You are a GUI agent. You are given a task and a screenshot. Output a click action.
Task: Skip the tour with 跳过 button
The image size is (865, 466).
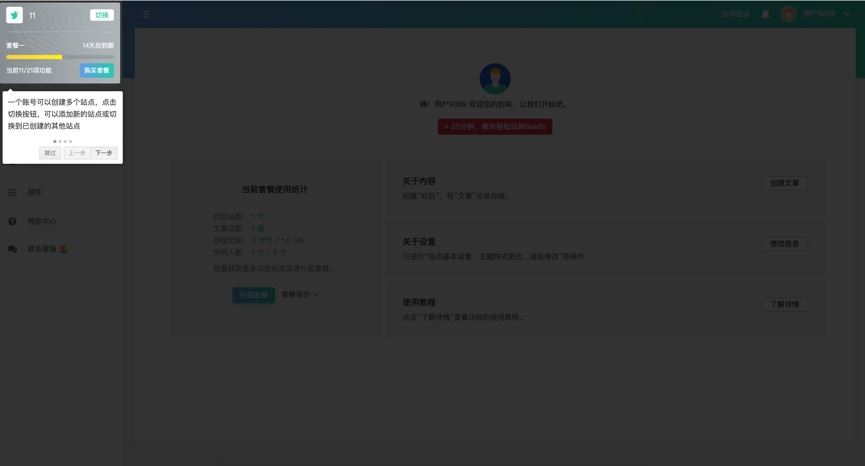click(50, 153)
